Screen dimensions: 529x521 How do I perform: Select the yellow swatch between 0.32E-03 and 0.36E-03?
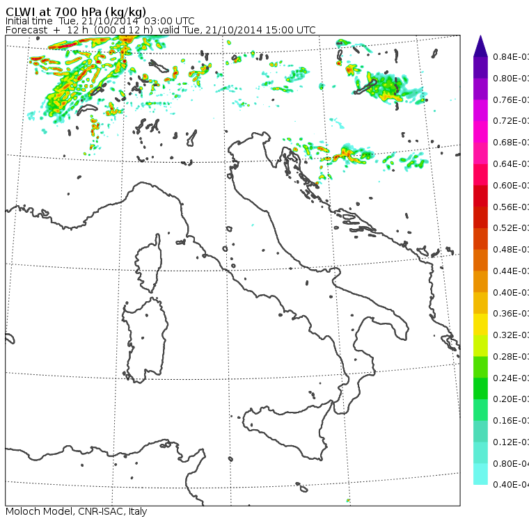[480, 324]
